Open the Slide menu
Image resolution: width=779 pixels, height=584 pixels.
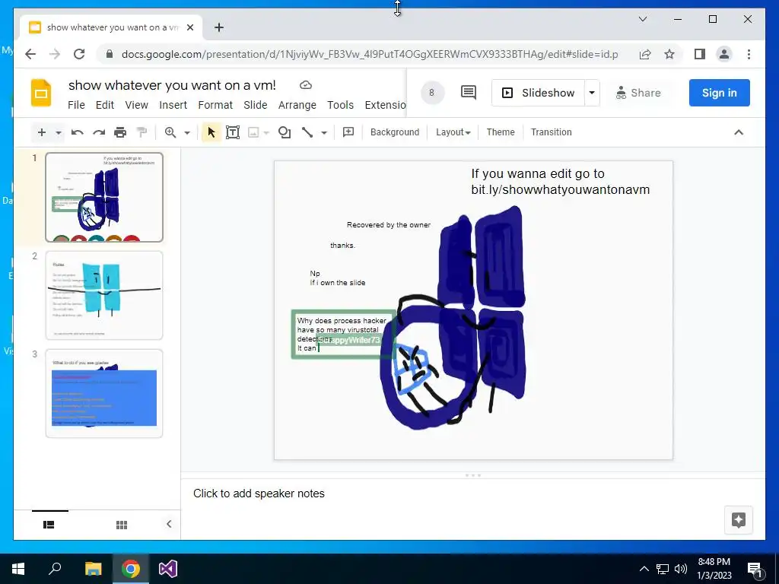tap(256, 105)
